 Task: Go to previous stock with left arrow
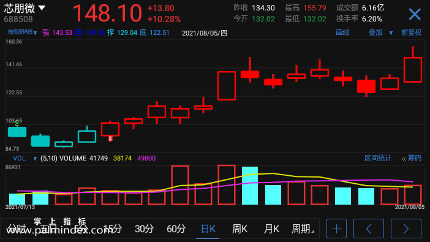point(369,229)
